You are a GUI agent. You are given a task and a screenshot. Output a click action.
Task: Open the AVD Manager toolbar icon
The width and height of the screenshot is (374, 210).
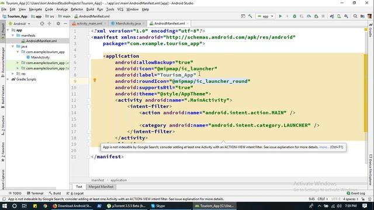pos(339,16)
